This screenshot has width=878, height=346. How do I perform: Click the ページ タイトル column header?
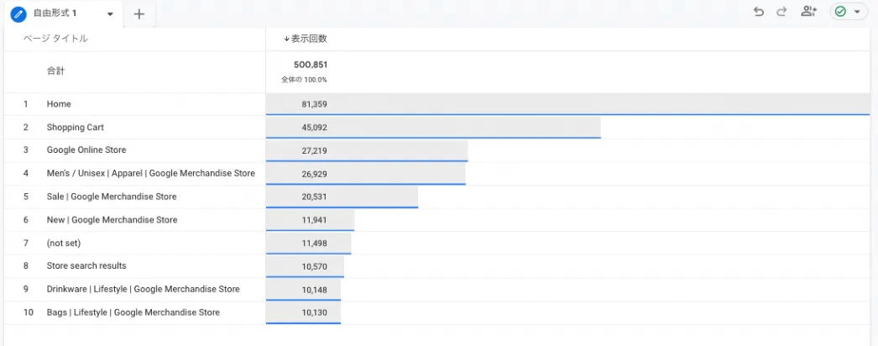coord(55,39)
